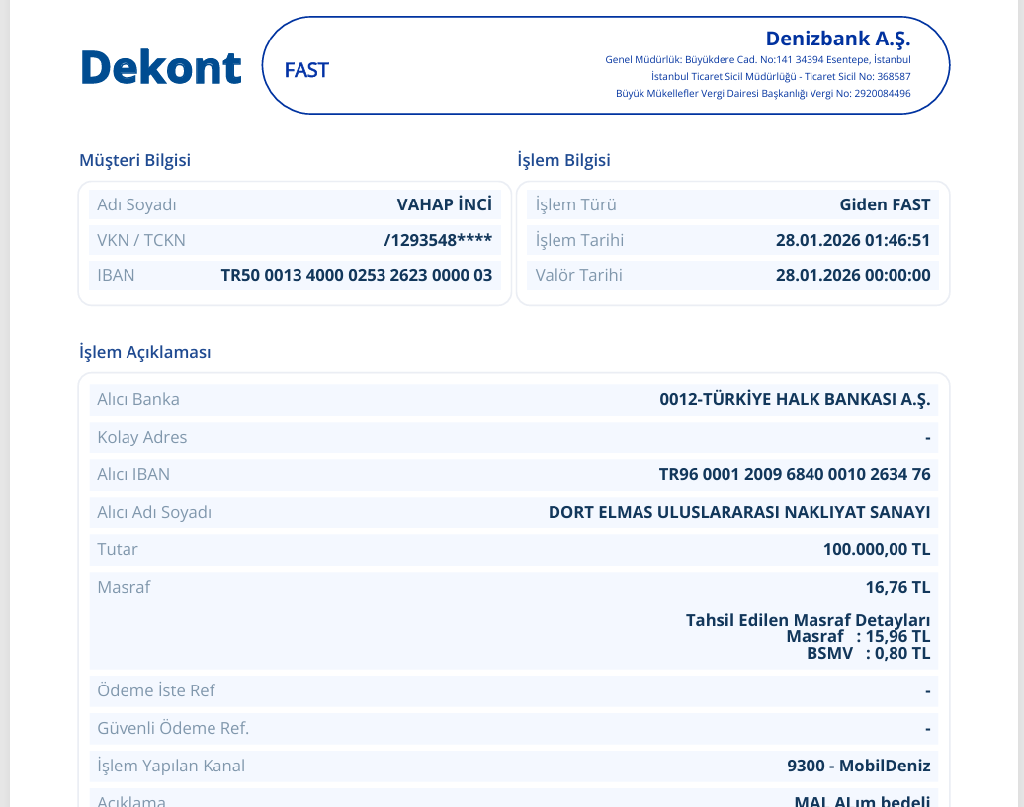Screen dimensions: 1024x807
Task: Click the İşlem Bilgisi section heading
Action: tap(563, 160)
